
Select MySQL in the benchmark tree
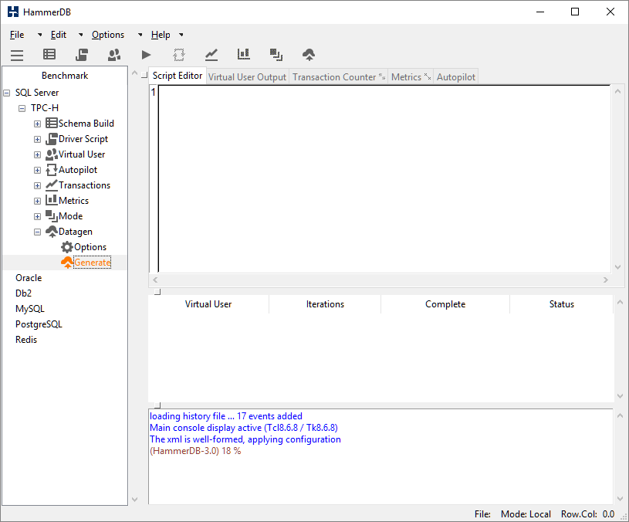29,309
